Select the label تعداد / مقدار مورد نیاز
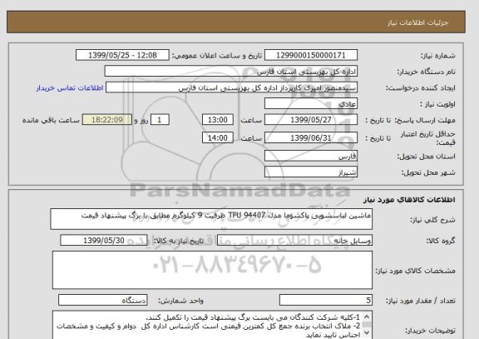Image resolution: width=479 pixels, height=339 pixels. [421, 301]
